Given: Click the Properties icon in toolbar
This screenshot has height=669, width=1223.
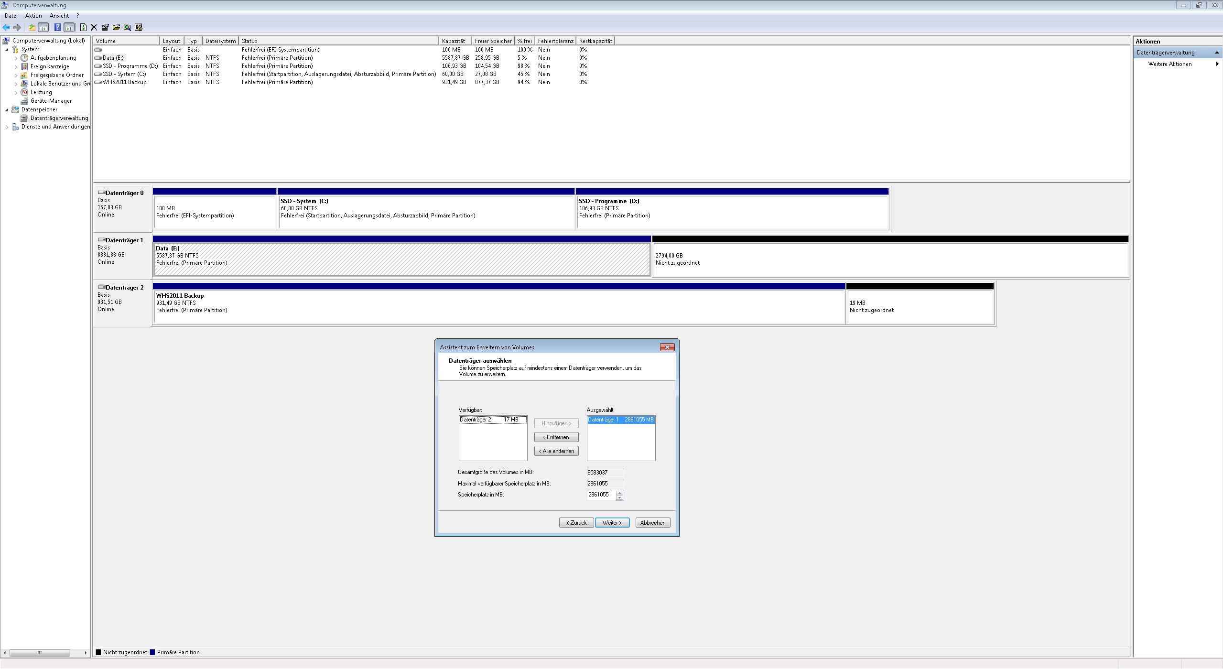Looking at the screenshot, I should (x=105, y=27).
